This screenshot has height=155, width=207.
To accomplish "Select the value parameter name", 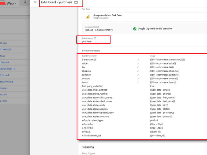I will 85,63.
